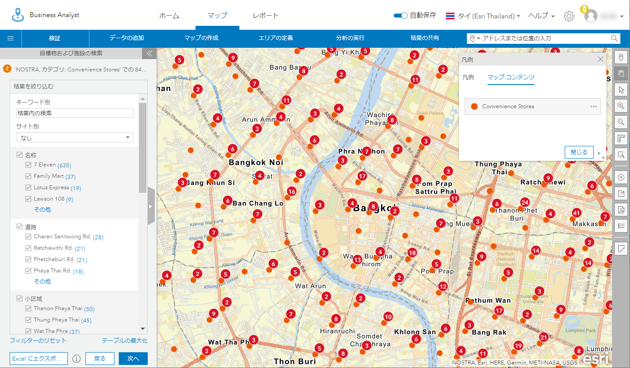Viewport: 630px width, 368px height.
Task: Click the 24 cluster marker near Thanon Phet Buri
Action: 525,202
